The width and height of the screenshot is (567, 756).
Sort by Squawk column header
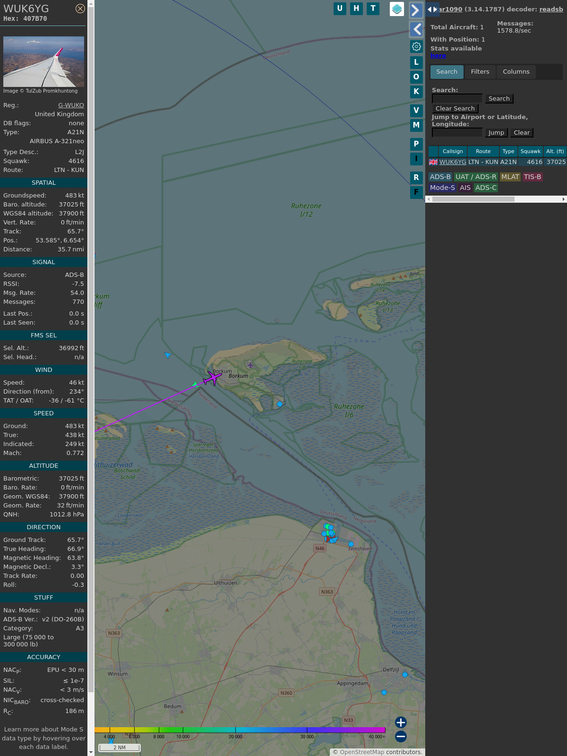[530, 151]
